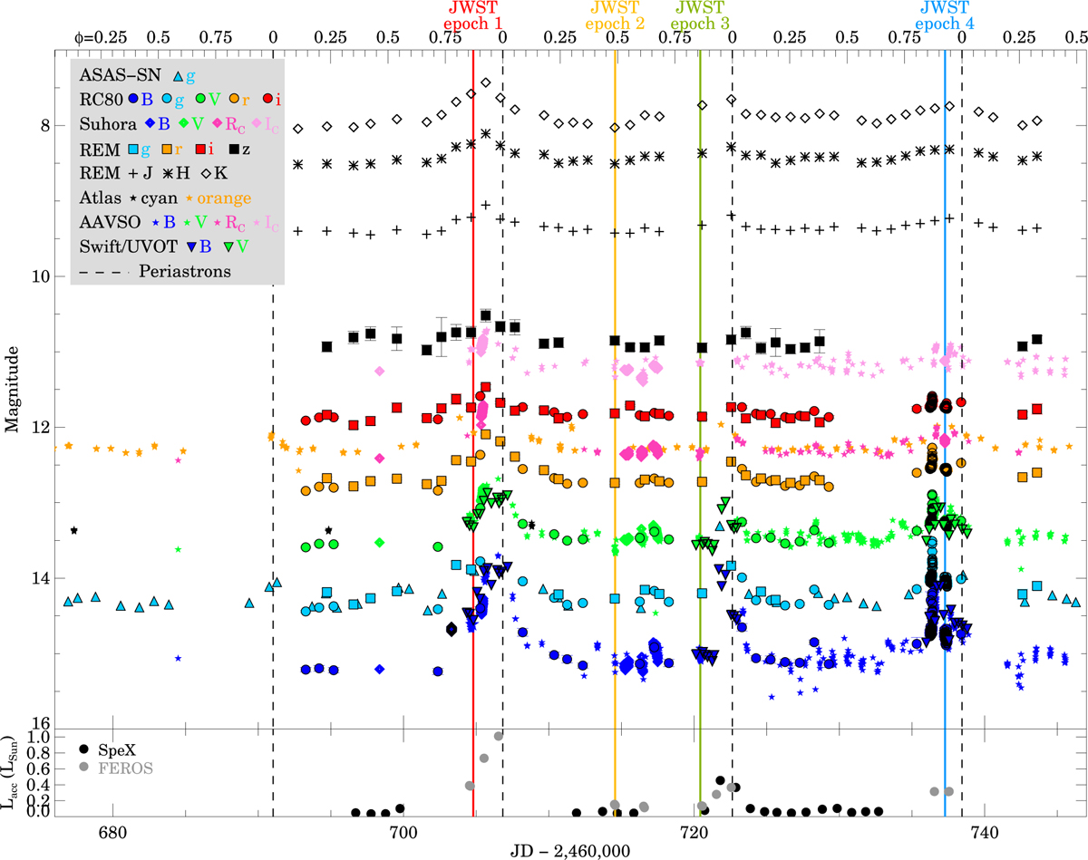This screenshot has width=1088, height=860.
Task: Select the AAVSO pink Rc star legend marker
Action: tap(216, 222)
